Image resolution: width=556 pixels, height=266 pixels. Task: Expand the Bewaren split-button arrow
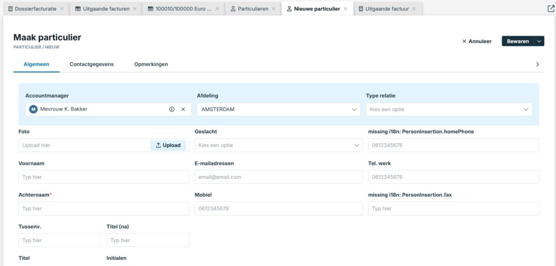pos(539,41)
